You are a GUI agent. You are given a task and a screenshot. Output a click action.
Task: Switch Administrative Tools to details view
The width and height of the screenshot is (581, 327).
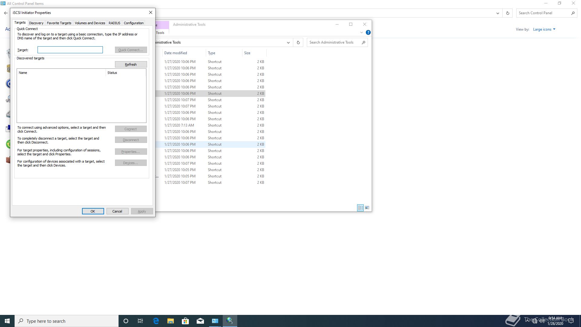pos(360,208)
